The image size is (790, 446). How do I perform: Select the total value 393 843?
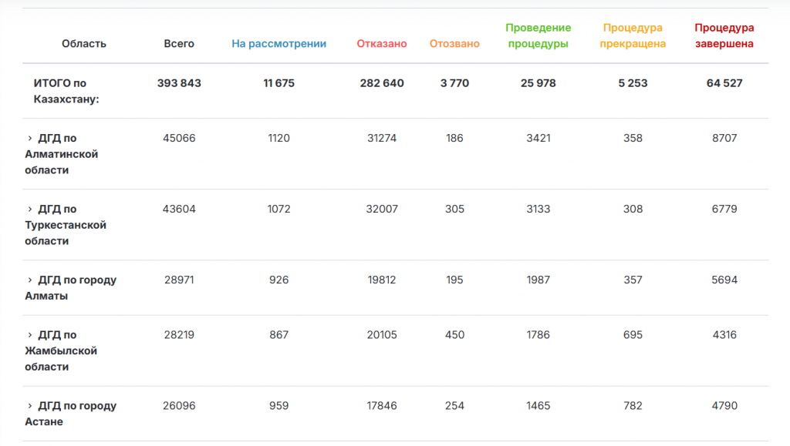[179, 83]
